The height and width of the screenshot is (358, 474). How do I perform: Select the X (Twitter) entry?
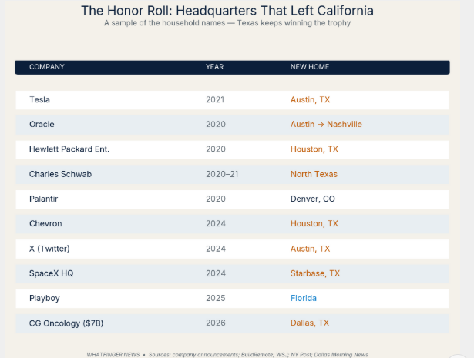coord(49,249)
